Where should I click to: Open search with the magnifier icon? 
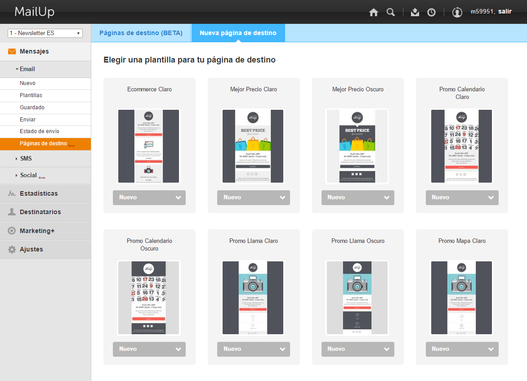[390, 12]
